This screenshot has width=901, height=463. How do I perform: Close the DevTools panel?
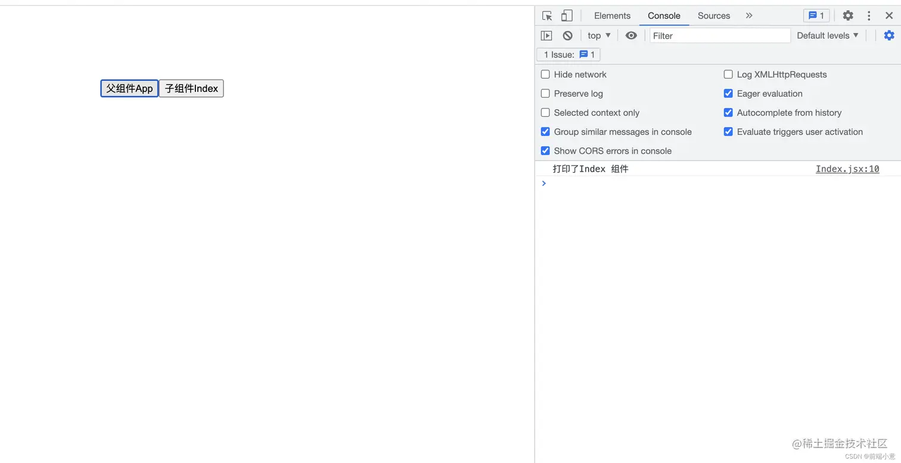point(889,16)
